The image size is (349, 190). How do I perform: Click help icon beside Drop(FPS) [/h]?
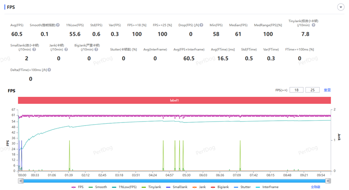click(x=202, y=25)
